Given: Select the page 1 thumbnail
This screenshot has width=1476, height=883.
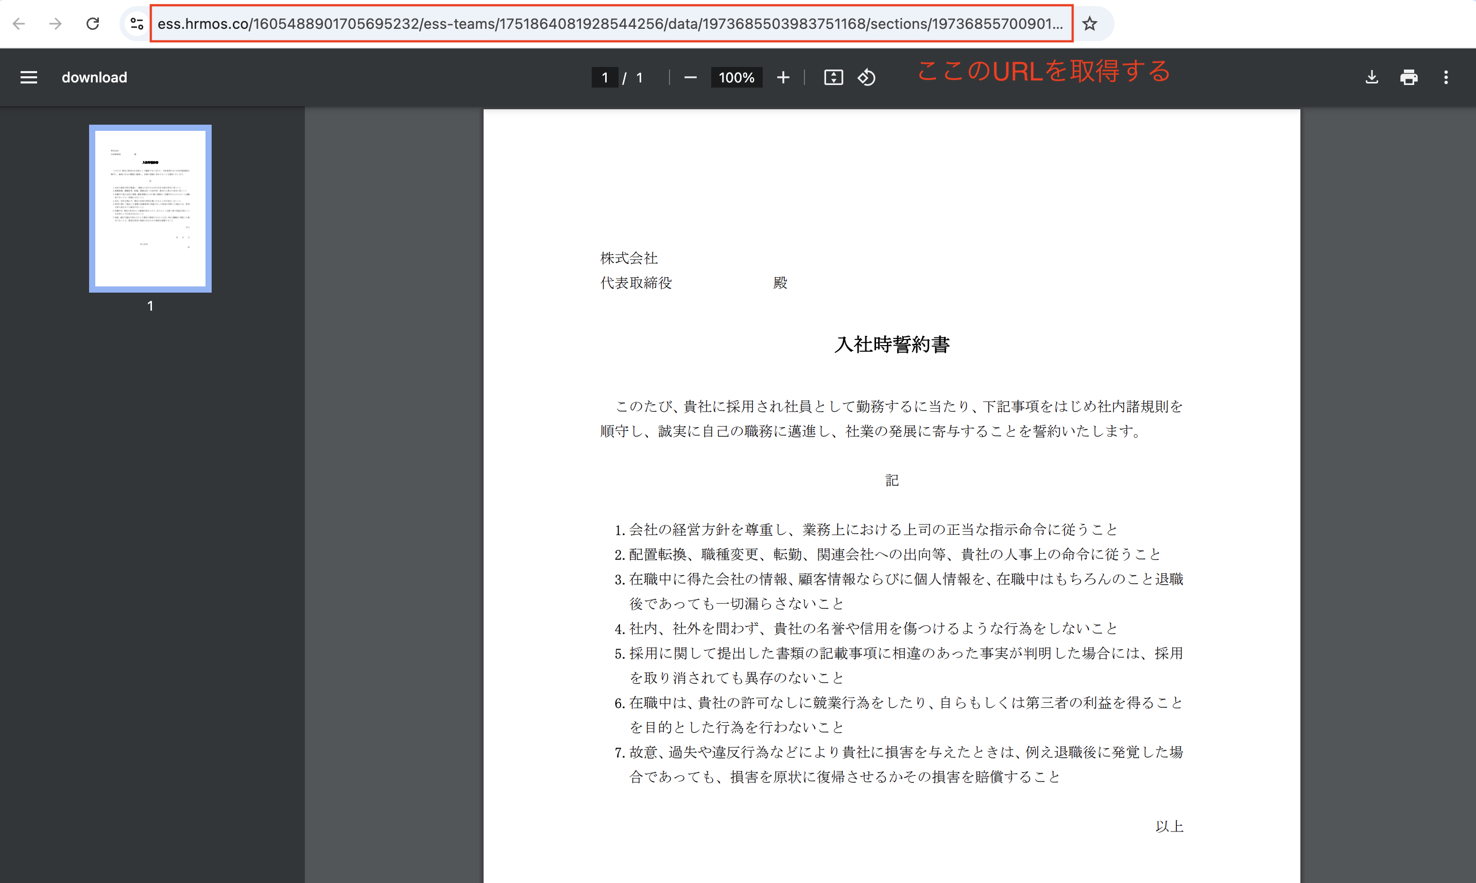Looking at the screenshot, I should 150,208.
